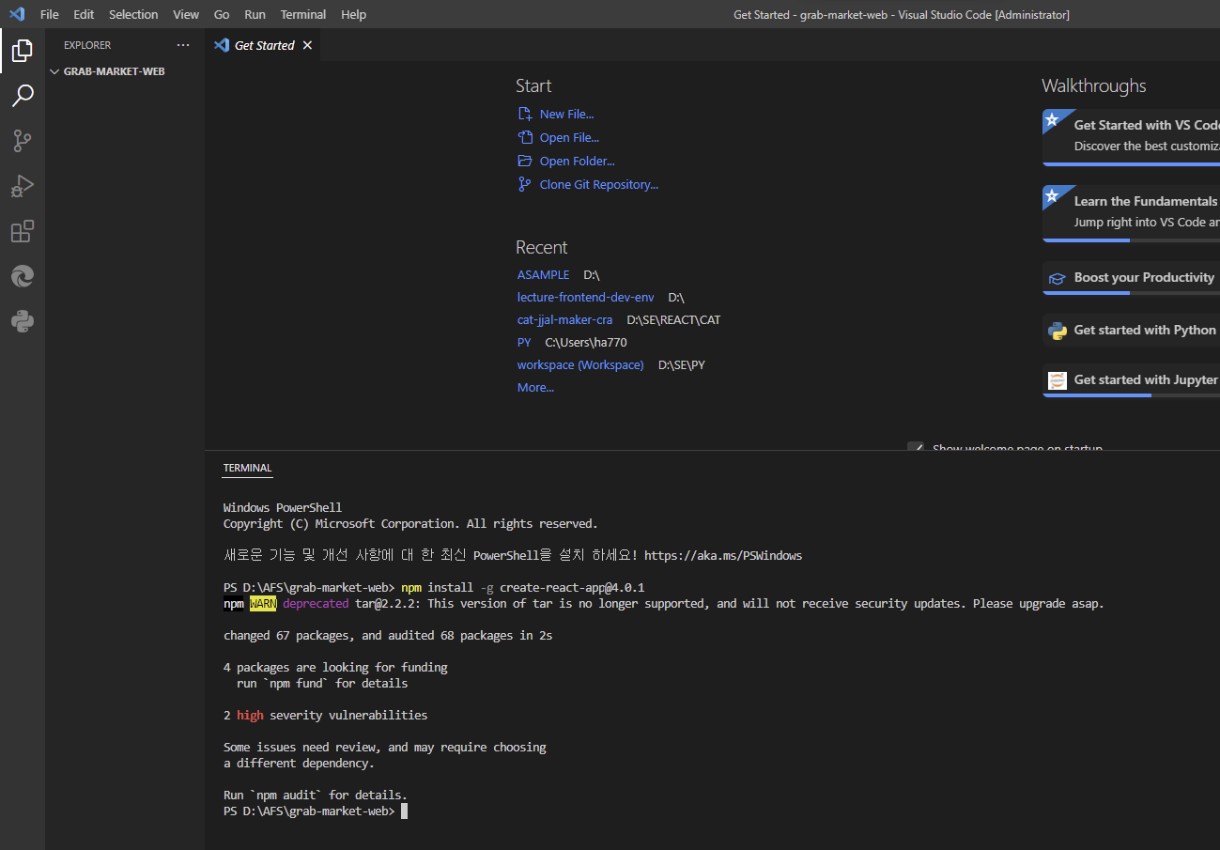Switch to the TERMINAL panel tab
The height and width of the screenshot is (850, 1220).
pos(247,468)
